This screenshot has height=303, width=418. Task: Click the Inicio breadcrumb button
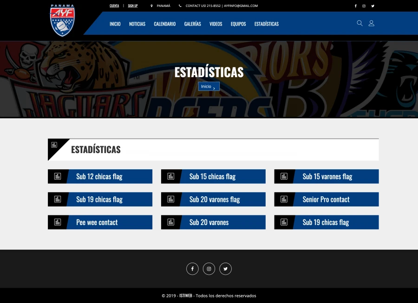(209, 86)
